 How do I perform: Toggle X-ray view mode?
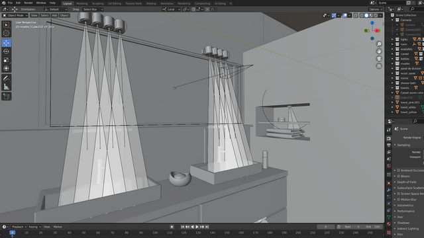[356, 16]
